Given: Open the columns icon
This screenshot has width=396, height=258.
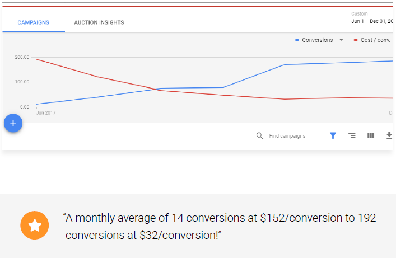Looking at the screenshot, I should [x=370, y=135].
